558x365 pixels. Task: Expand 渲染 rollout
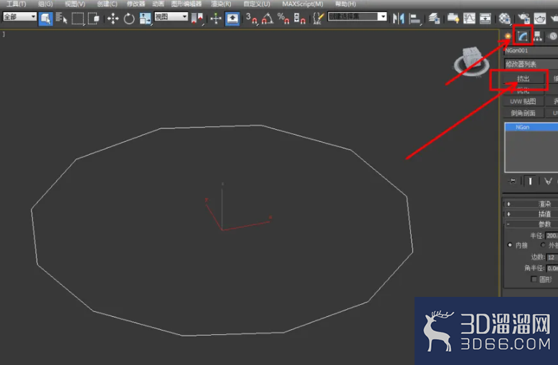click(x=531, y=204)
